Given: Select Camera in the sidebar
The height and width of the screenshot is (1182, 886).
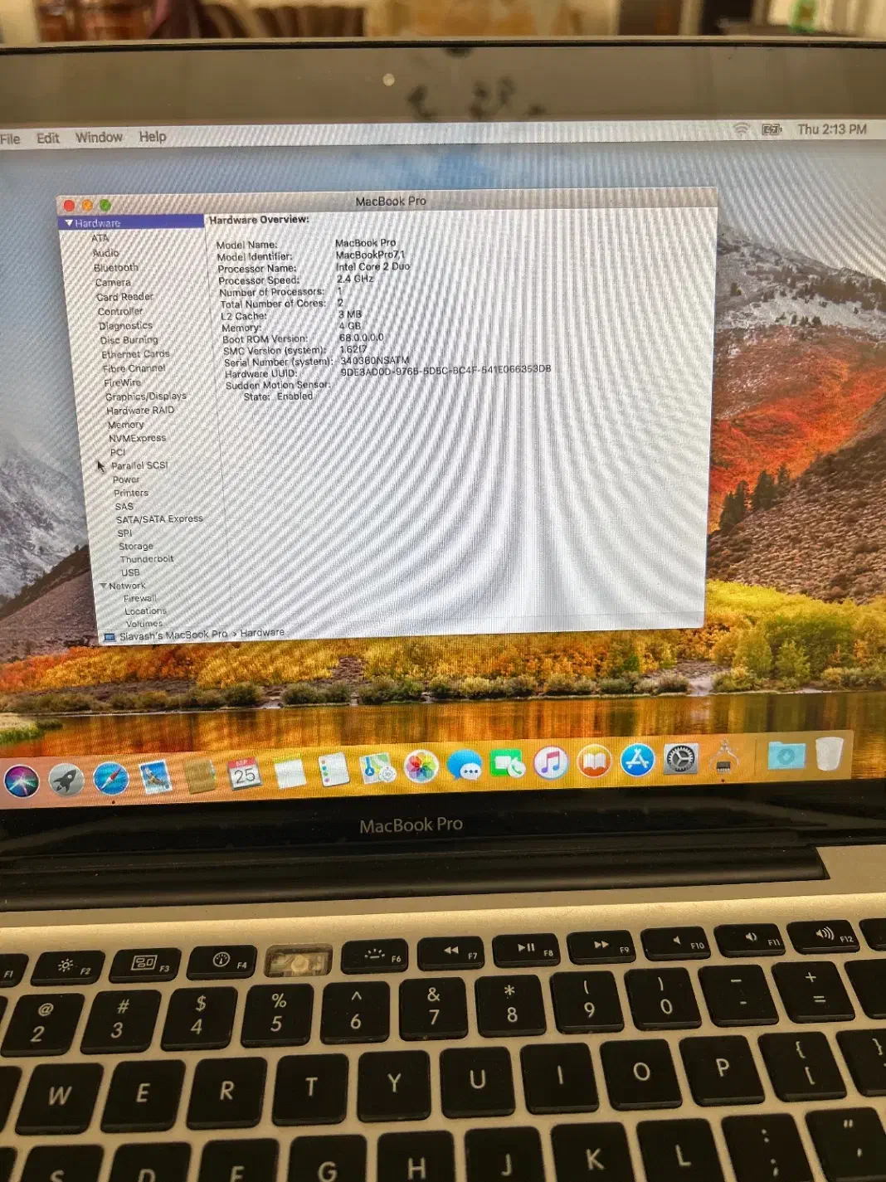Looking at the screenshot, I should tap(113, 283).
